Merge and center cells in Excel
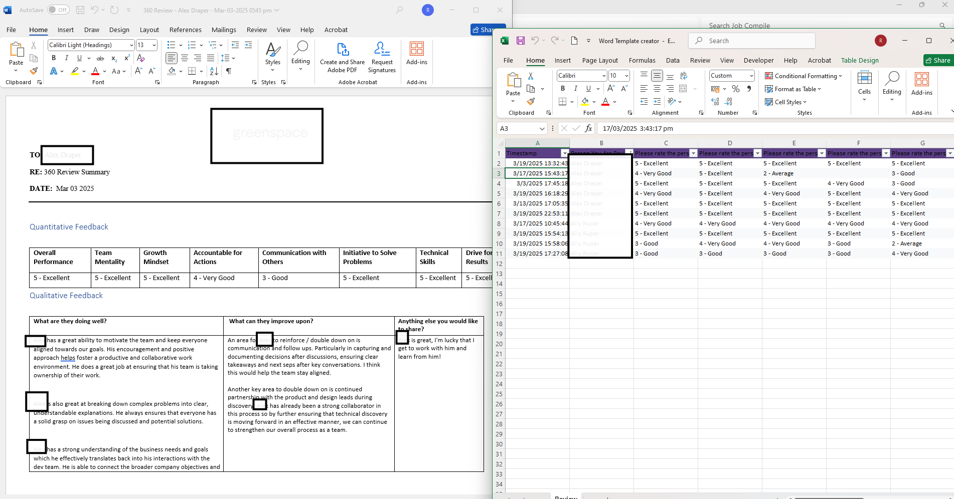The image size is (954, 499). pyautogui.click(x=683, y=89)
